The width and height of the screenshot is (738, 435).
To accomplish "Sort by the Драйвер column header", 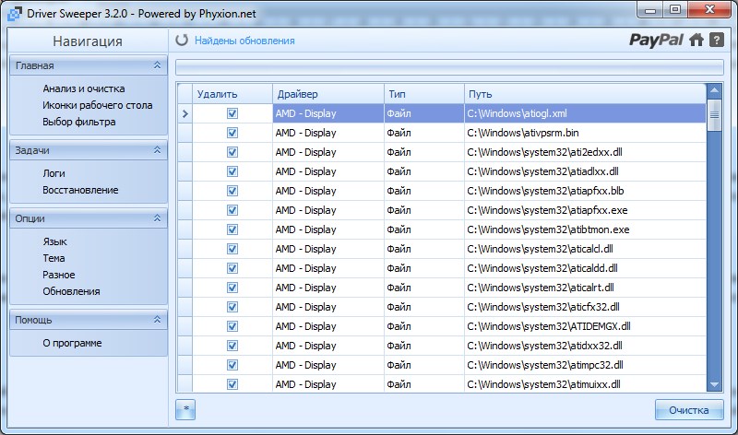I will click(328, 94).
